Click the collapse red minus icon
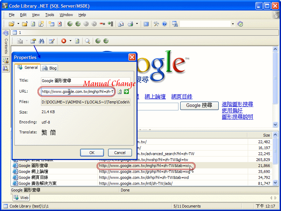This screenshot has width=281, height=211. click(102, 24)
